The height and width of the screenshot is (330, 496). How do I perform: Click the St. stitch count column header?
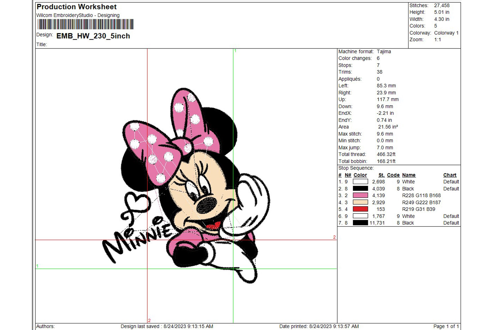pyautogui.click(x=381, y=175)
